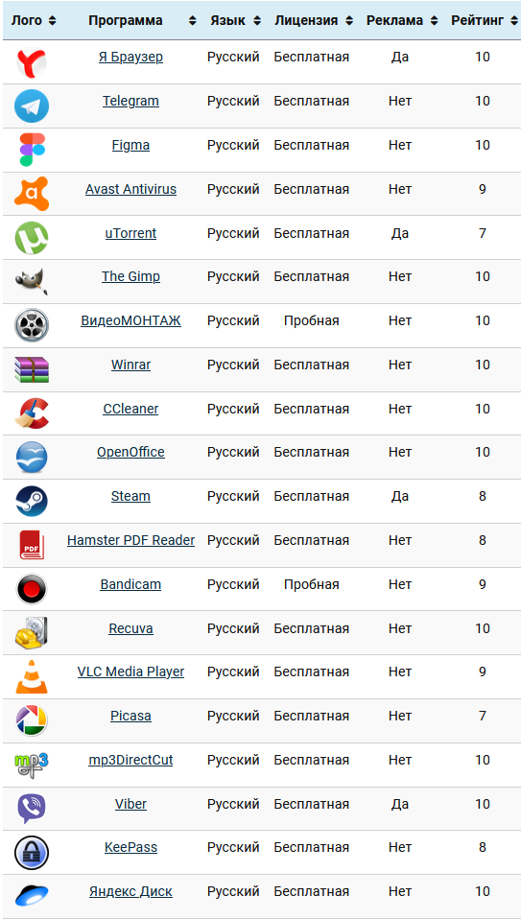The width and height of the screenshot is (521, 919).
Task: Open the Avast Antivirus link
Action: [130, 189]
